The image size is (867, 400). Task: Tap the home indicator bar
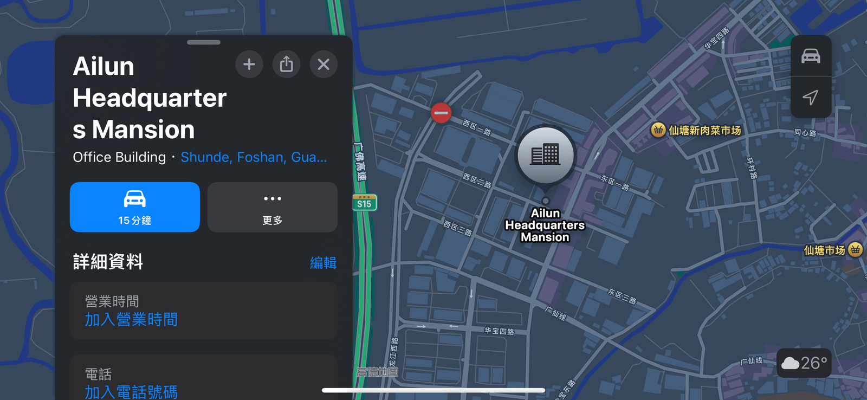(x=433, y=390)
